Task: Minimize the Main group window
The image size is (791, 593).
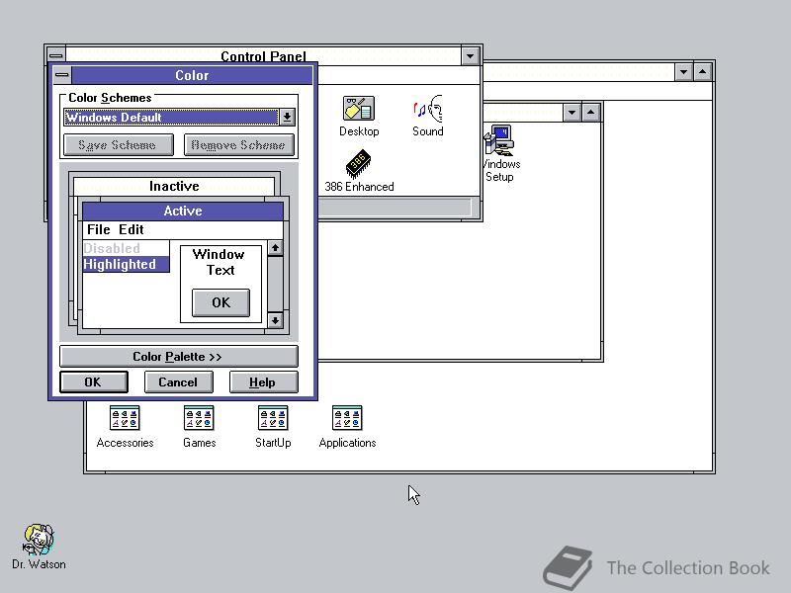Action: click(x=571, y=112)
